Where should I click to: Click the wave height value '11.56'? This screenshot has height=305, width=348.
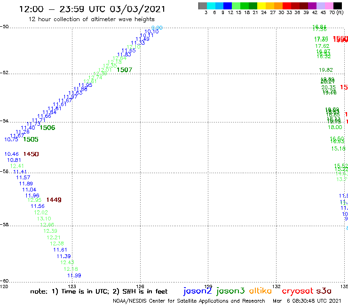[38, 206]
